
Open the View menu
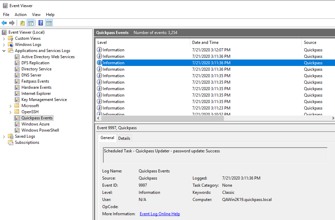click(x=36, y=15)
